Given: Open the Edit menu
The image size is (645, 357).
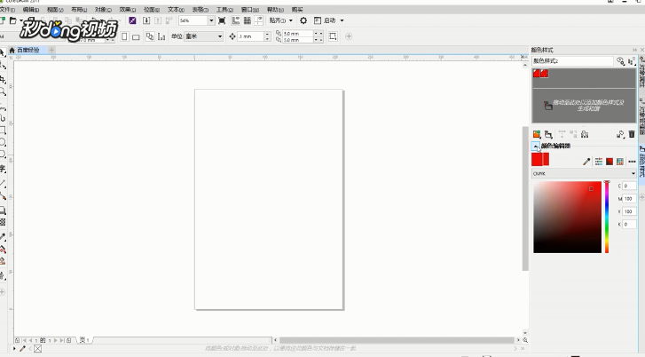Looking at the screenshot, I should click(x=31, y=10).
